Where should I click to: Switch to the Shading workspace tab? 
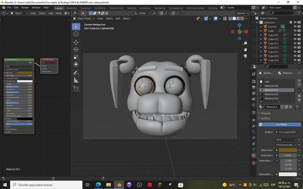click(x=131, y=8)
